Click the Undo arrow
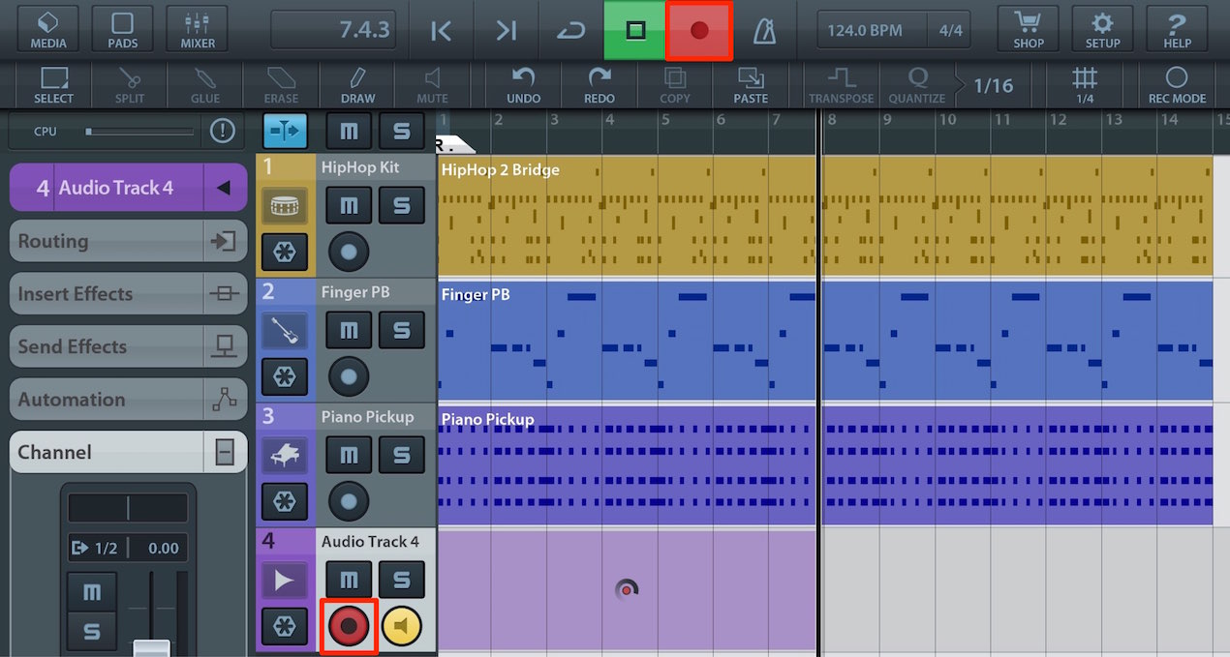The image size is (1230, 657). (x=524, y=85)
